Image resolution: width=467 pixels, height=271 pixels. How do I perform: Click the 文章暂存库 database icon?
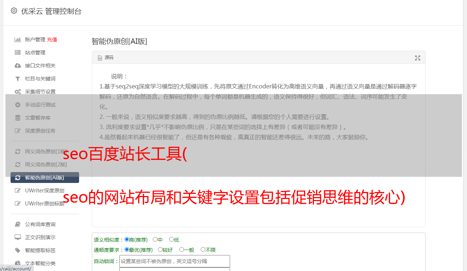coord(17,118)
